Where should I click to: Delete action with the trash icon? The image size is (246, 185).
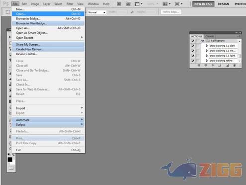point(235,66)
